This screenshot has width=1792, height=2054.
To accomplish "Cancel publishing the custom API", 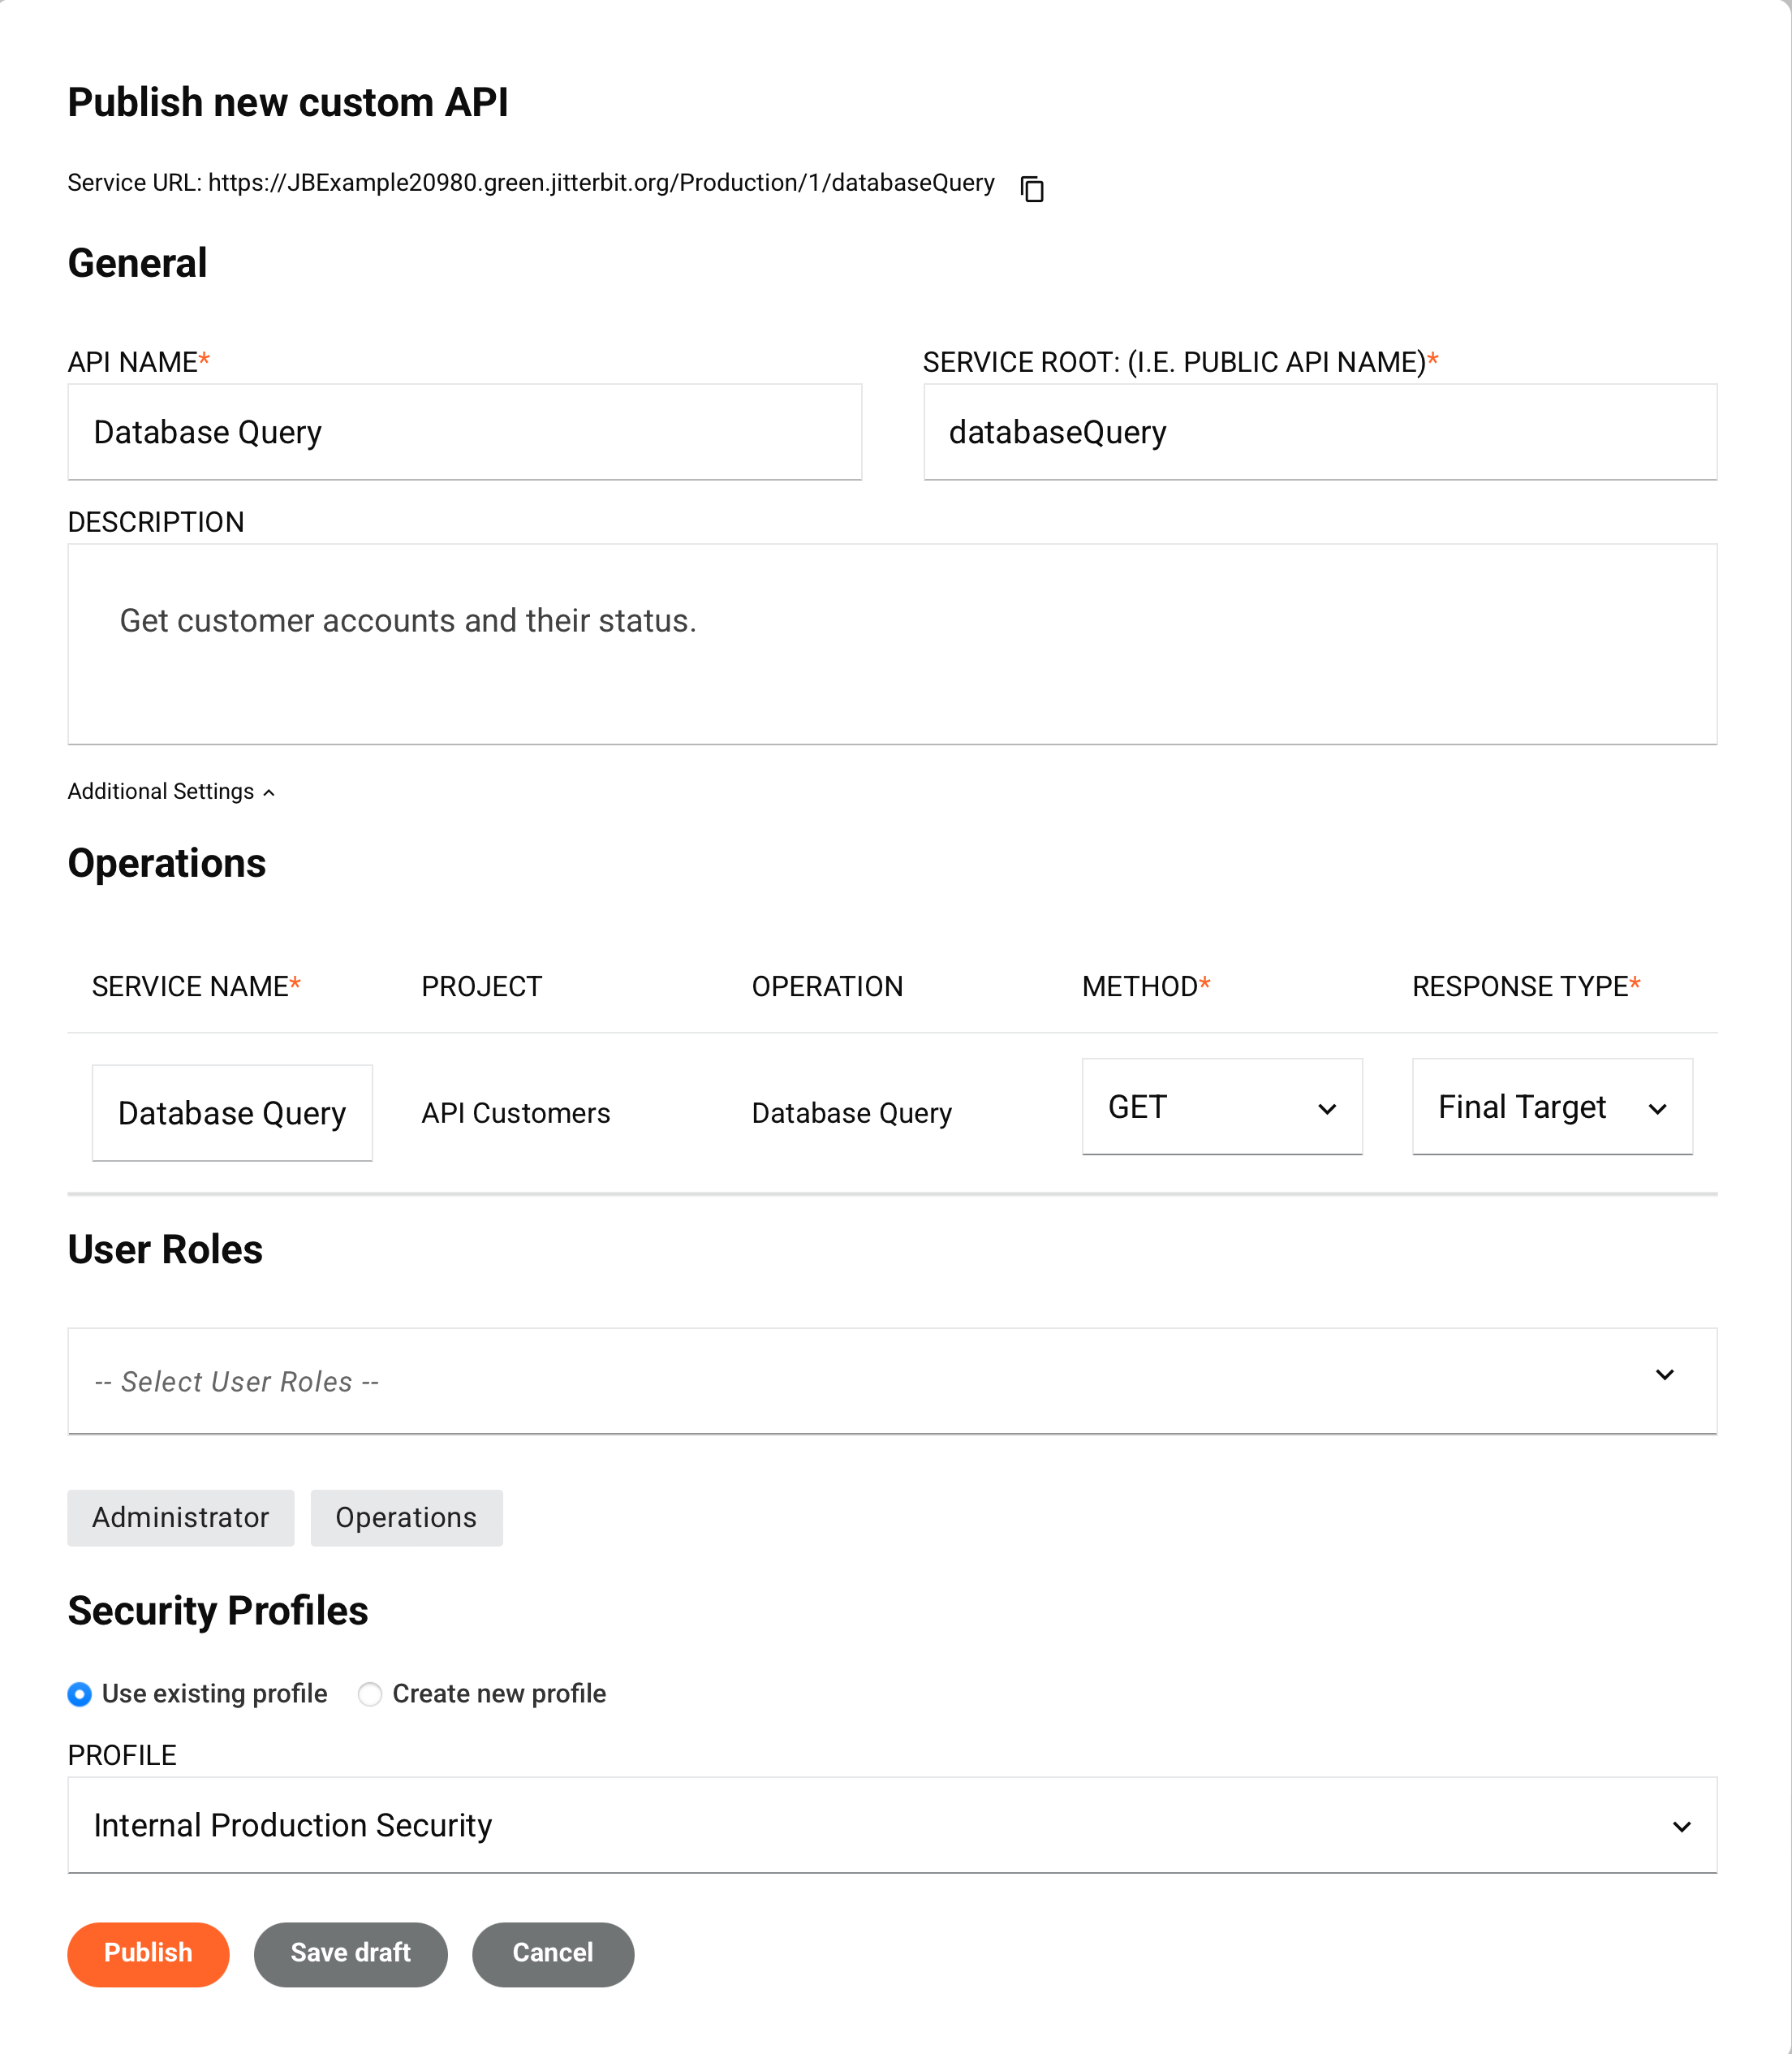I will 552,1953.
